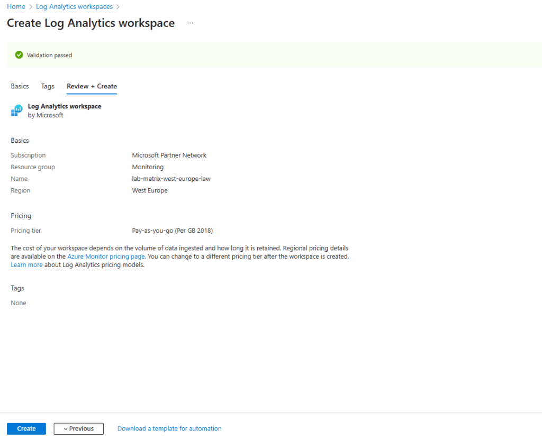Image resolution: width=542 pixels, height=441 pixels.
Task: Click the bold Log Analytics workspace product name
Action: [x=65, y=106]
